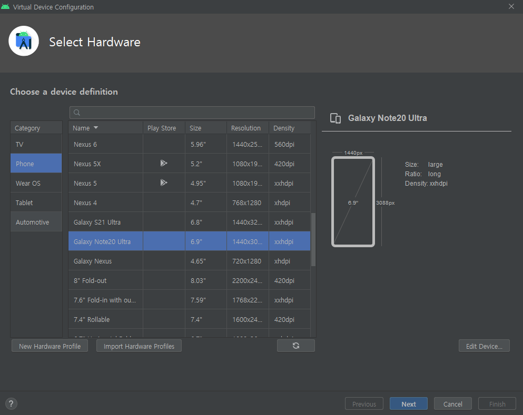The height and width of the screenshot is (415, 523).
Task: Click the 8.03" size cell
Action: click(x=206, y=280)
